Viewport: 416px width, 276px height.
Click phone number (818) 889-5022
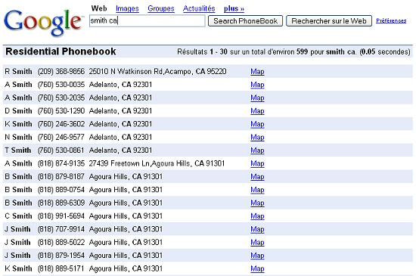(61, 242)
